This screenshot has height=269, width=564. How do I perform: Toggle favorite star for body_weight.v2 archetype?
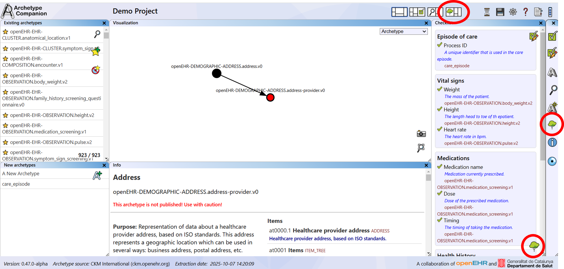point(5,76)
